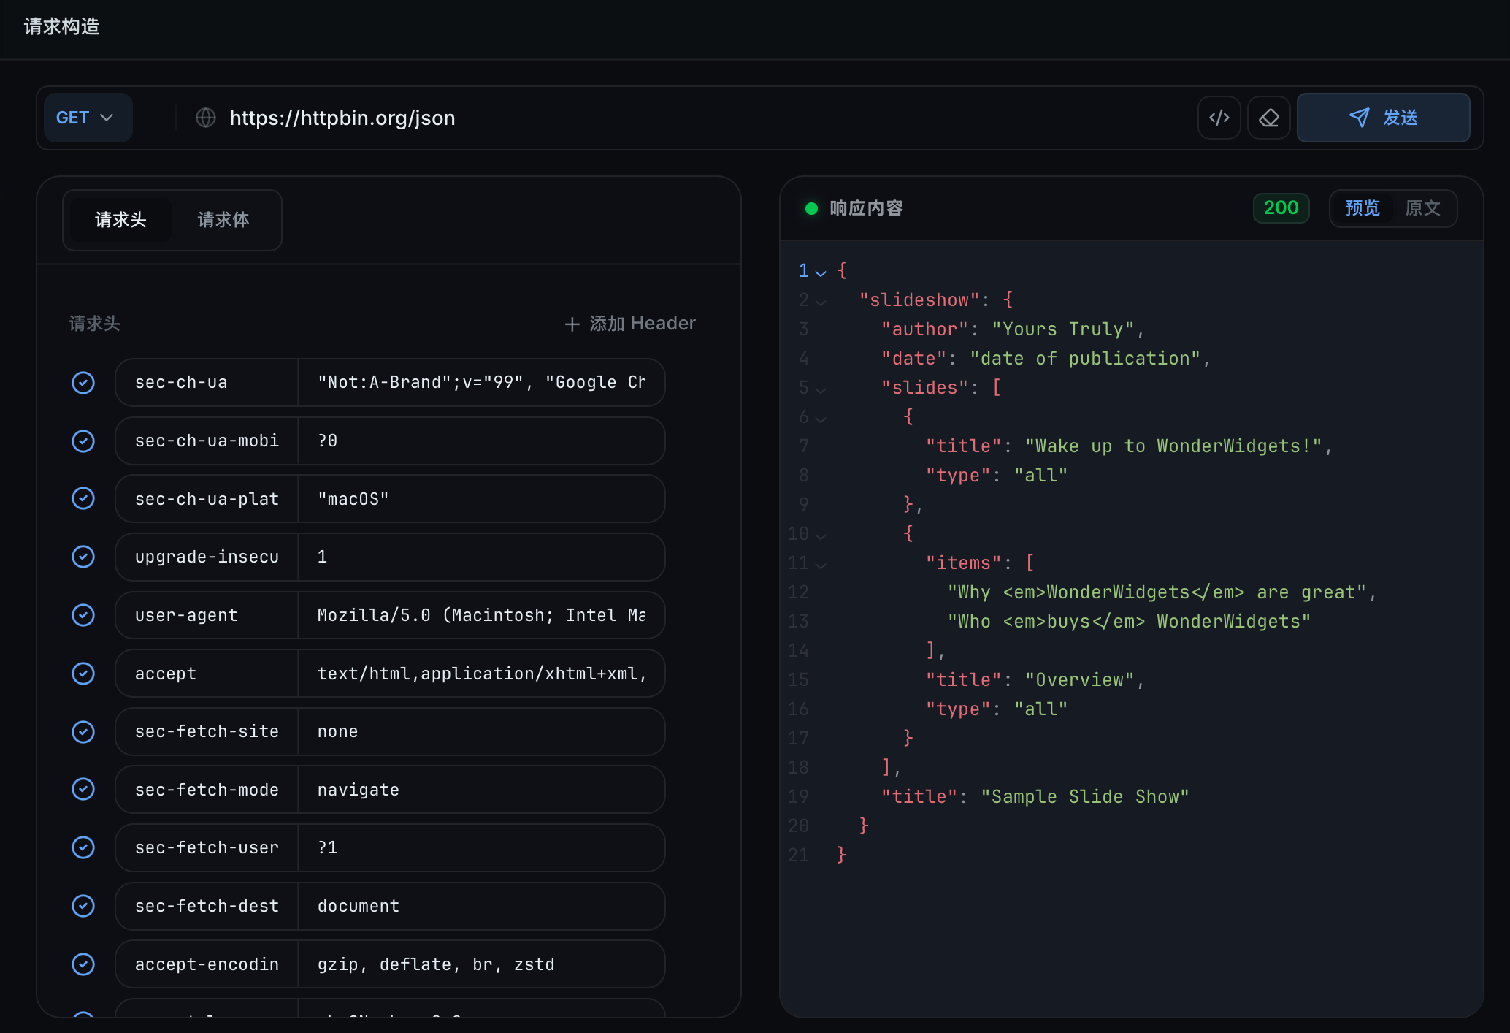Collapse the slides array fold at line 5
The height and width of the screenshot is (1033, 1510).
click(822, 389)
